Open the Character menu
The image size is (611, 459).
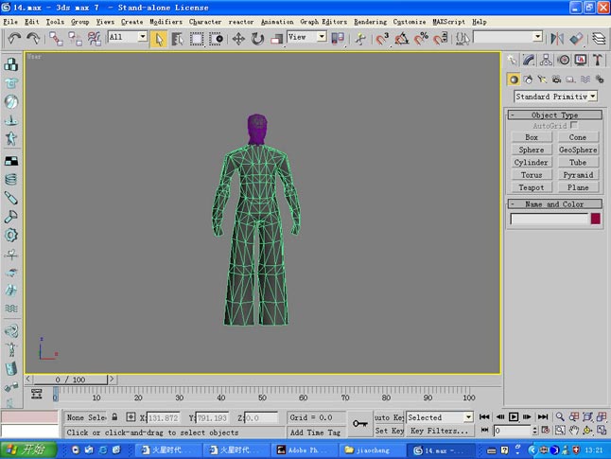(x=205, y=22)
